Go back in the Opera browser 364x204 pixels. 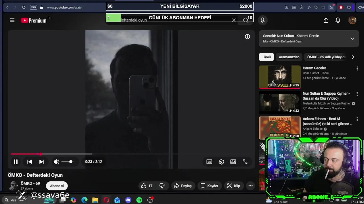(7, 7)
